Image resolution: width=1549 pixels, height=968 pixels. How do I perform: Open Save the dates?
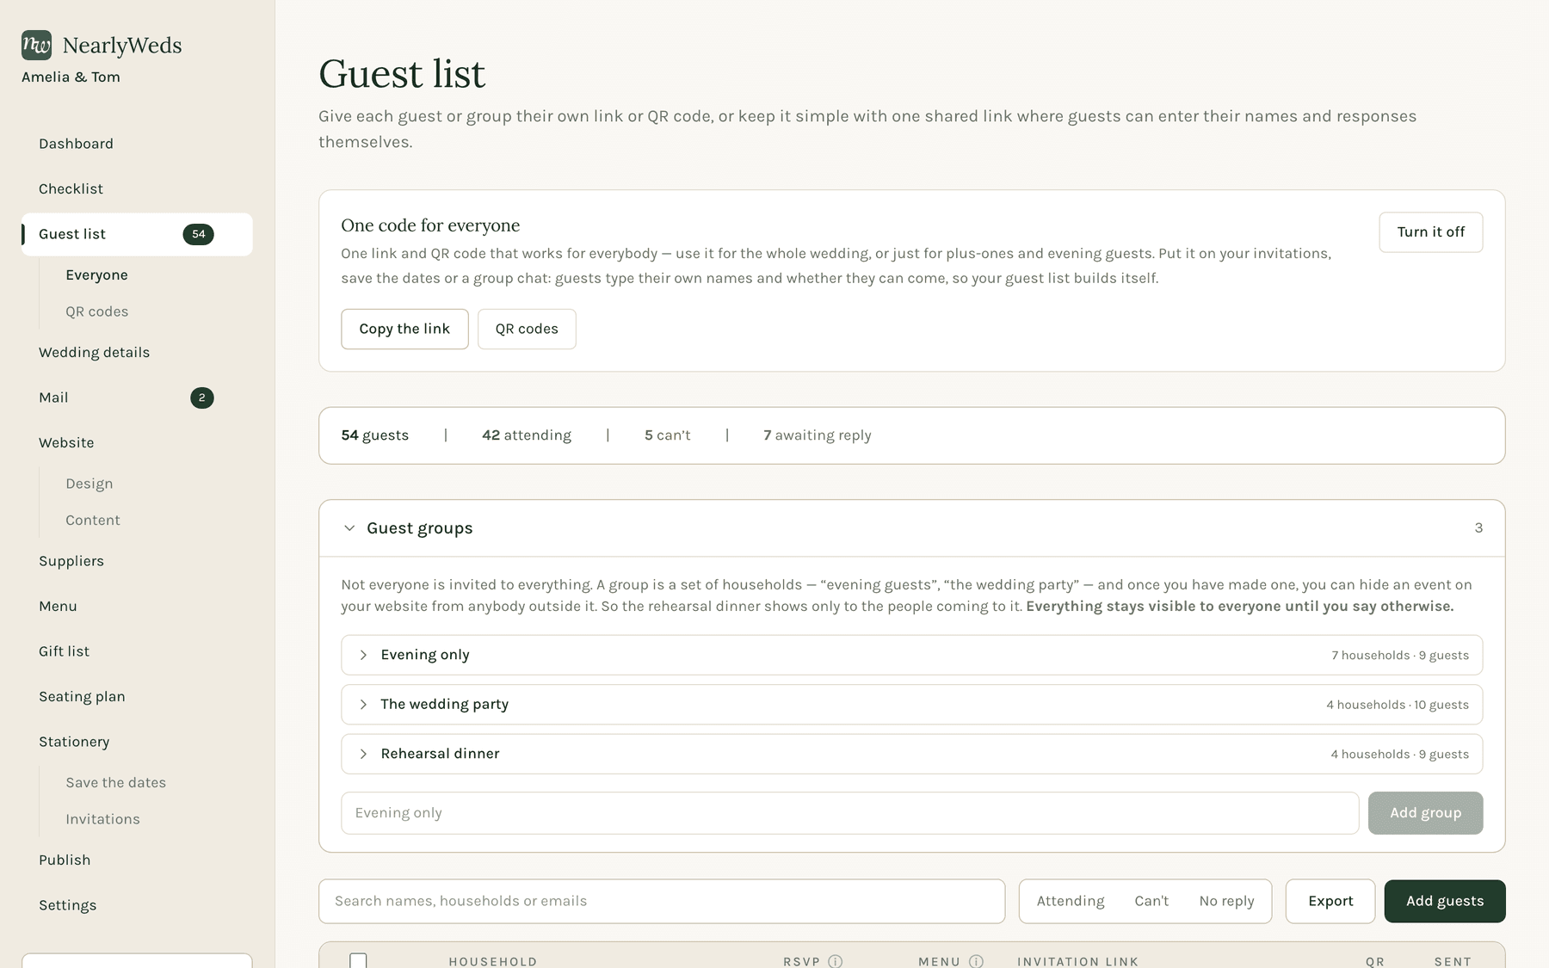pos(115,782)
